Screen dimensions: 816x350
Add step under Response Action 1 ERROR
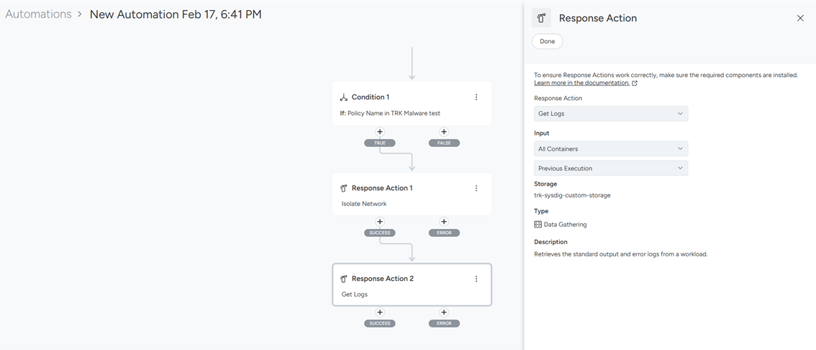point(444,222)
